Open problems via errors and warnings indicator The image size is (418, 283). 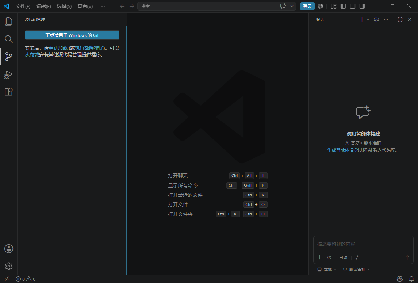[26, 279]
